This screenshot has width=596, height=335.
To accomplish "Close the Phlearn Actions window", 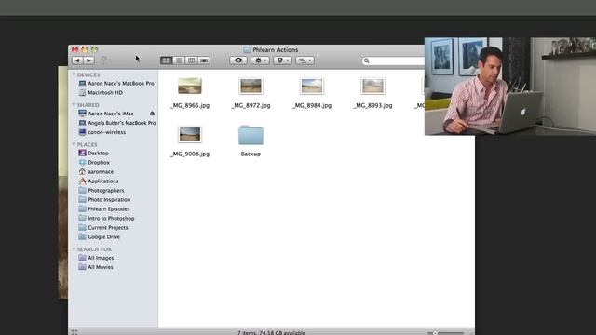I will (x=74, y=49).
